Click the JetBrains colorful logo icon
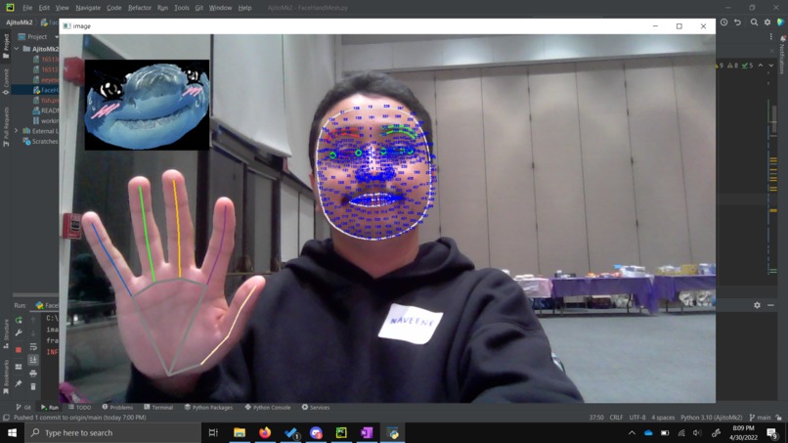This screenshot has width=788, height=443. pos(780,22)
